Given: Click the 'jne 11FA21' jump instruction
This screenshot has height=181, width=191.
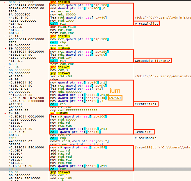Looking at the screenshot, I should pyautogui.click(x=60, y=67).
